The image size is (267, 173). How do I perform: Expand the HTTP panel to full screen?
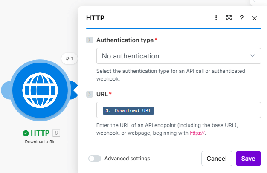pyautogui.click(x=229, y=18)
